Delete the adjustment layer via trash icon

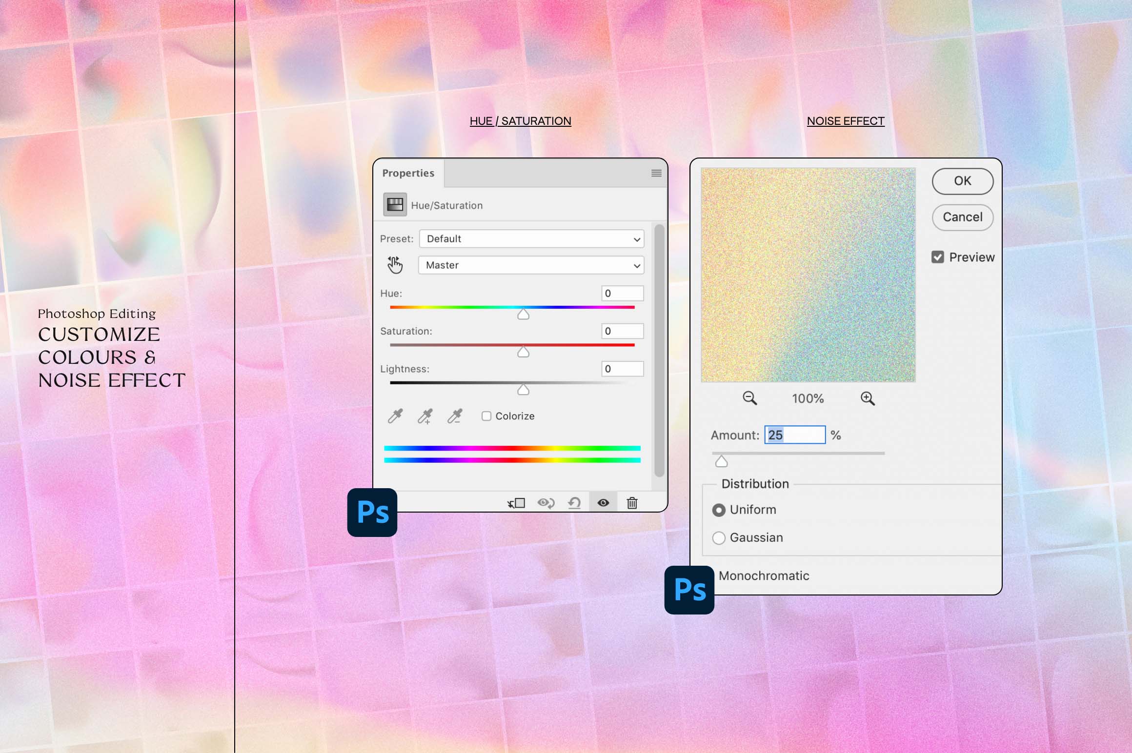632,503
